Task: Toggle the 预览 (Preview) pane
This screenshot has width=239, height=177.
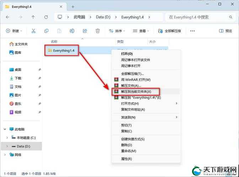Action: coord(225,31)
